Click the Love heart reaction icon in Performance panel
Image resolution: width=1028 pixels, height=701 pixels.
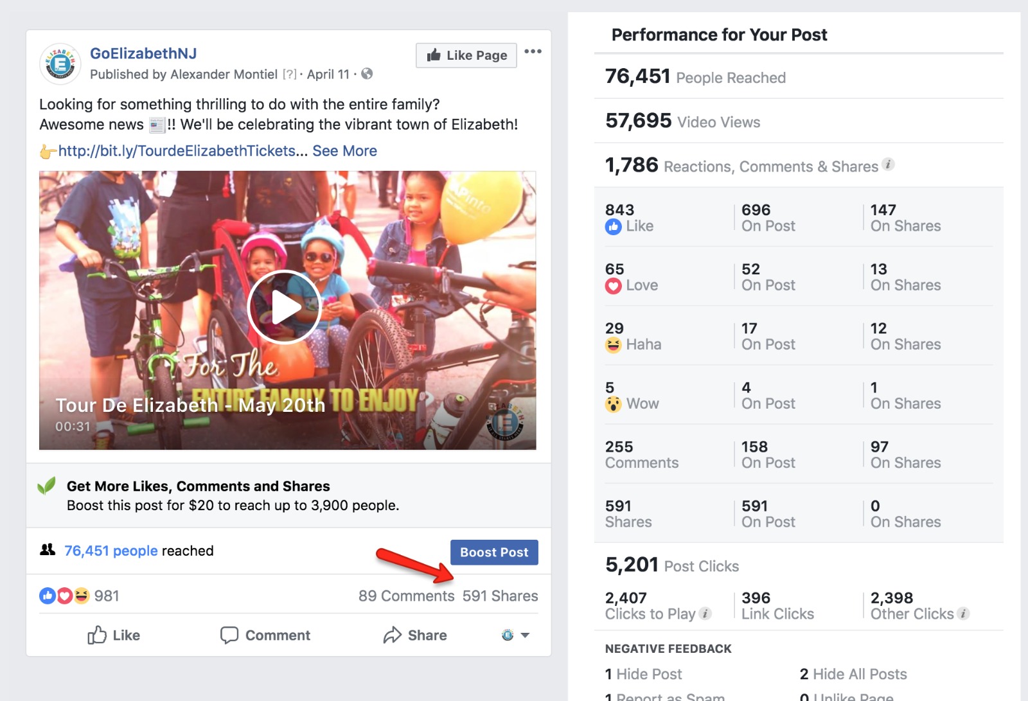click(613, 286)
